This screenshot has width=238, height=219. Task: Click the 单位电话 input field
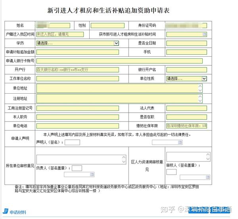[x=78, y=126]
